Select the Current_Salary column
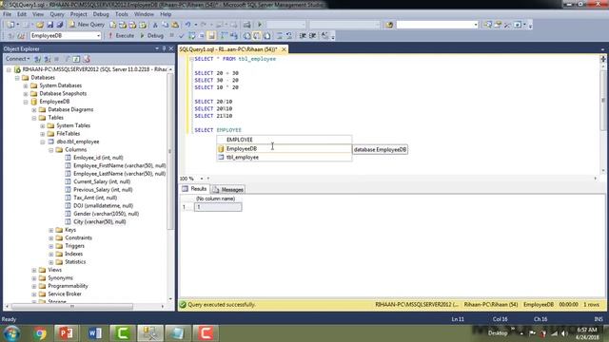This screenshot has height=342, width=609. tap(102, 181)
